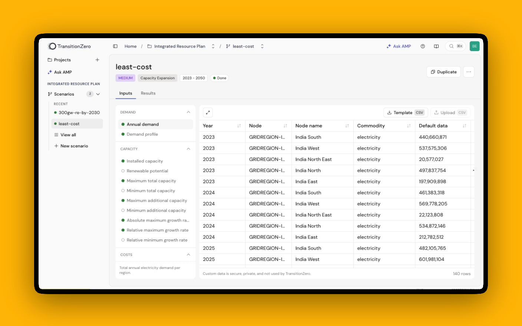Click View all scenarios

pyautogui.click(x=65, y=135)
